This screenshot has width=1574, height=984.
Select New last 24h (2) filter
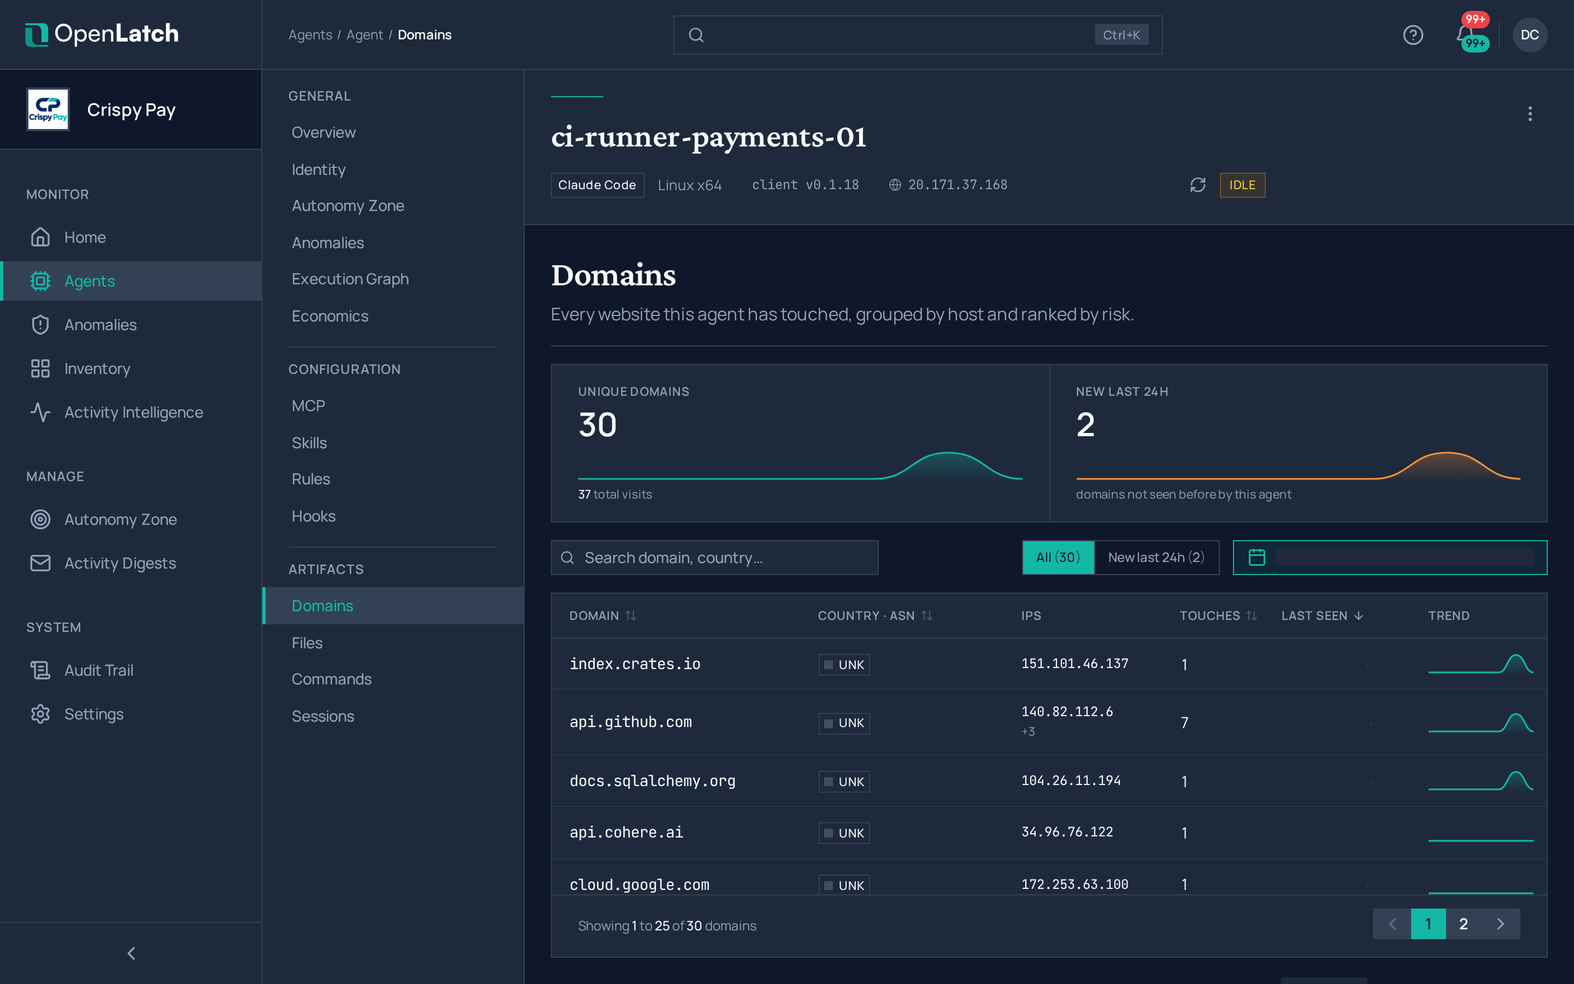coord(1156,558)
